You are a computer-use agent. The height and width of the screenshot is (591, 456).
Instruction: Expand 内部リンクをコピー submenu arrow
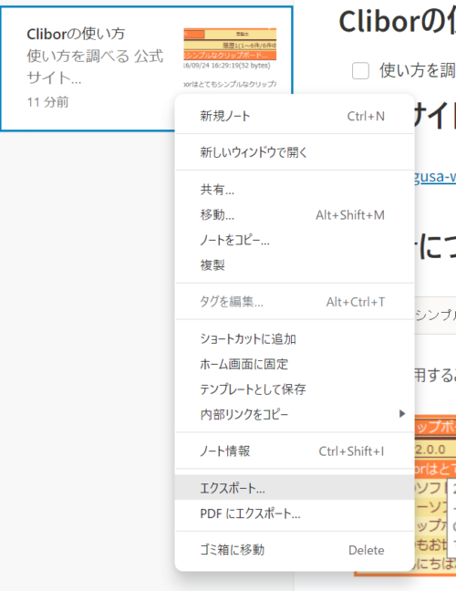(402, 414)
